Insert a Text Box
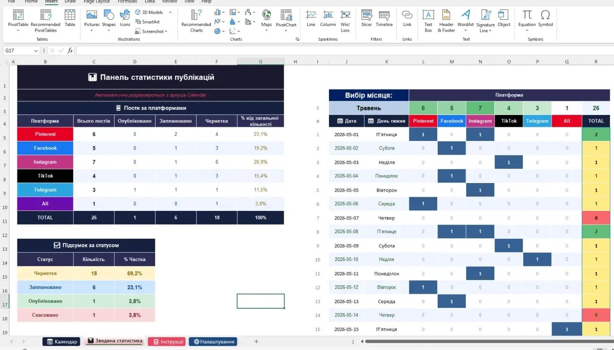This screenshot has width=614, height=350. tap(428, 20)
